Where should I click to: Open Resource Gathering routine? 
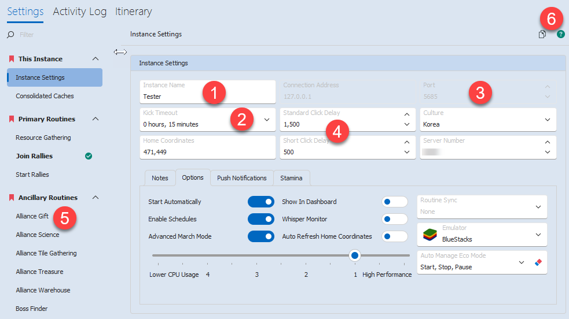point(43,138)
